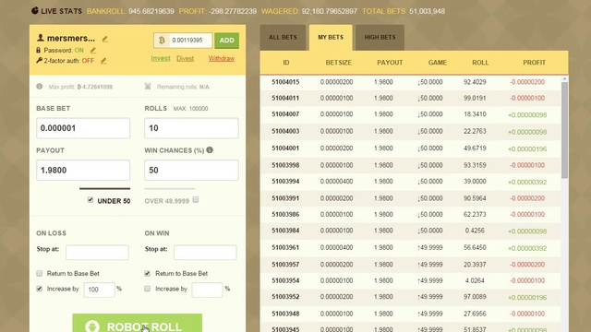Click the On Win Stop at field
The width and height of the screenshot is (591, 332).
click(205, 252)
